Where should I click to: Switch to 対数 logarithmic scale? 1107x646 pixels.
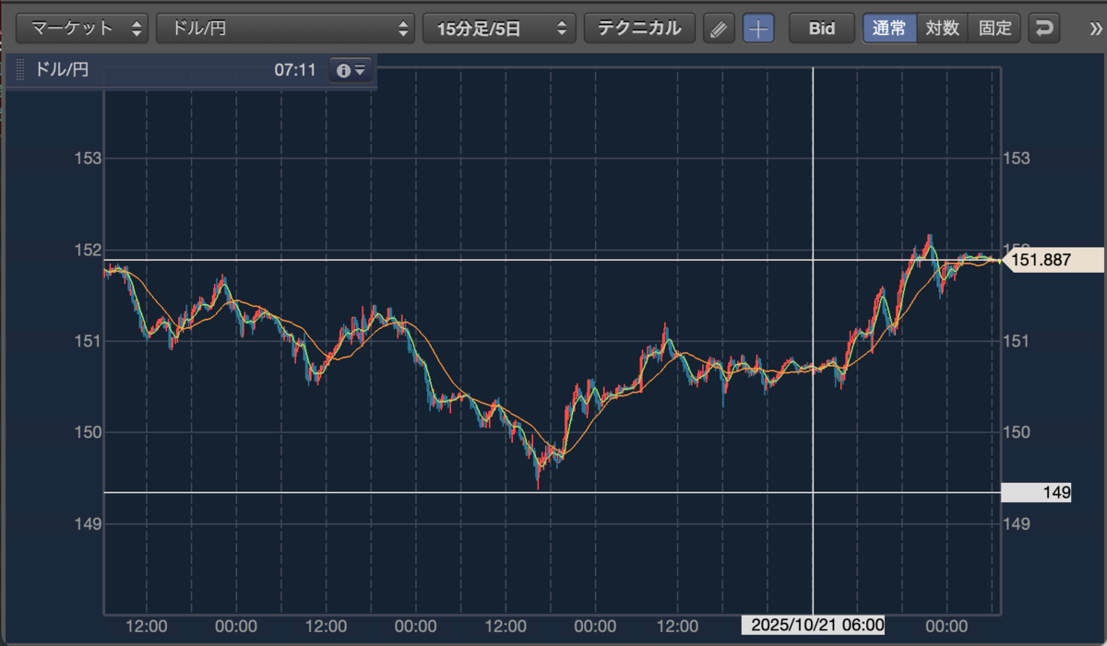pos(942,29)
